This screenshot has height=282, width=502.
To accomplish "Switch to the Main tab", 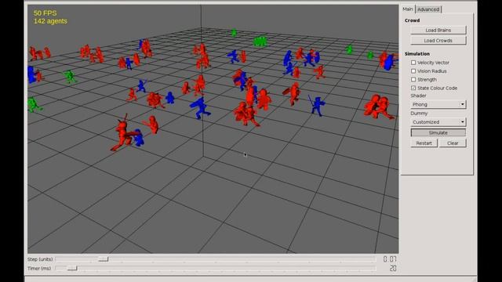I will point(408,9).
